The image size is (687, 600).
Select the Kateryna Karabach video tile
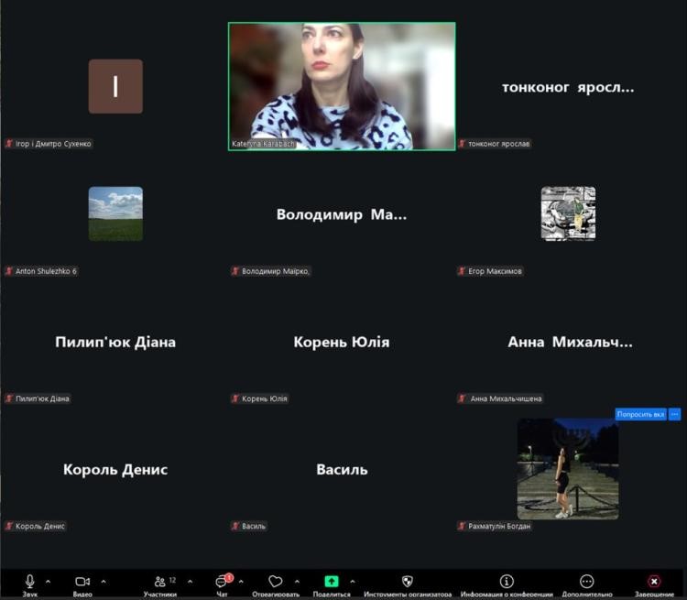point(342,86)
